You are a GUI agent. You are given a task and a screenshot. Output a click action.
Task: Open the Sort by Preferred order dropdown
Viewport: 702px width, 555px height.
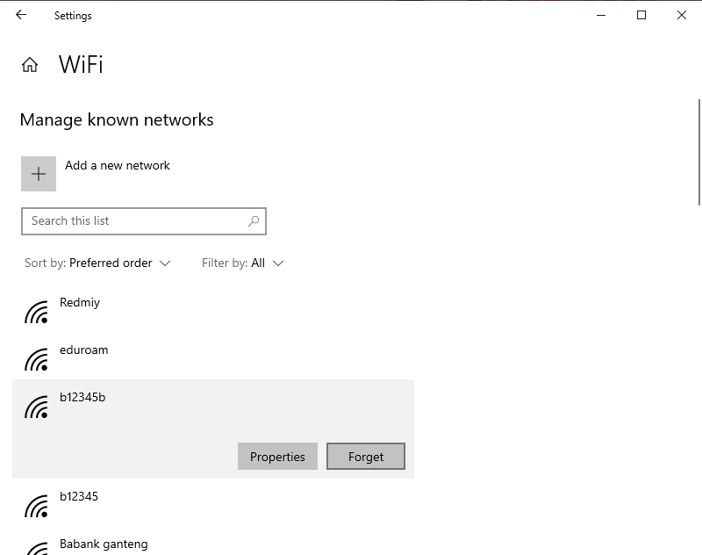pyautogui.click(x=97, y=263)
